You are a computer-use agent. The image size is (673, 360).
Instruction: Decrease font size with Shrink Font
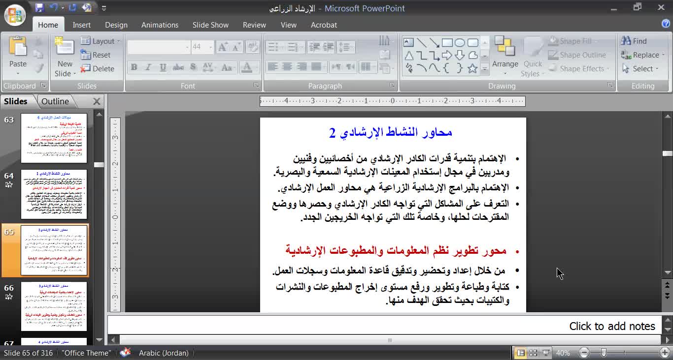pos(236,47)
